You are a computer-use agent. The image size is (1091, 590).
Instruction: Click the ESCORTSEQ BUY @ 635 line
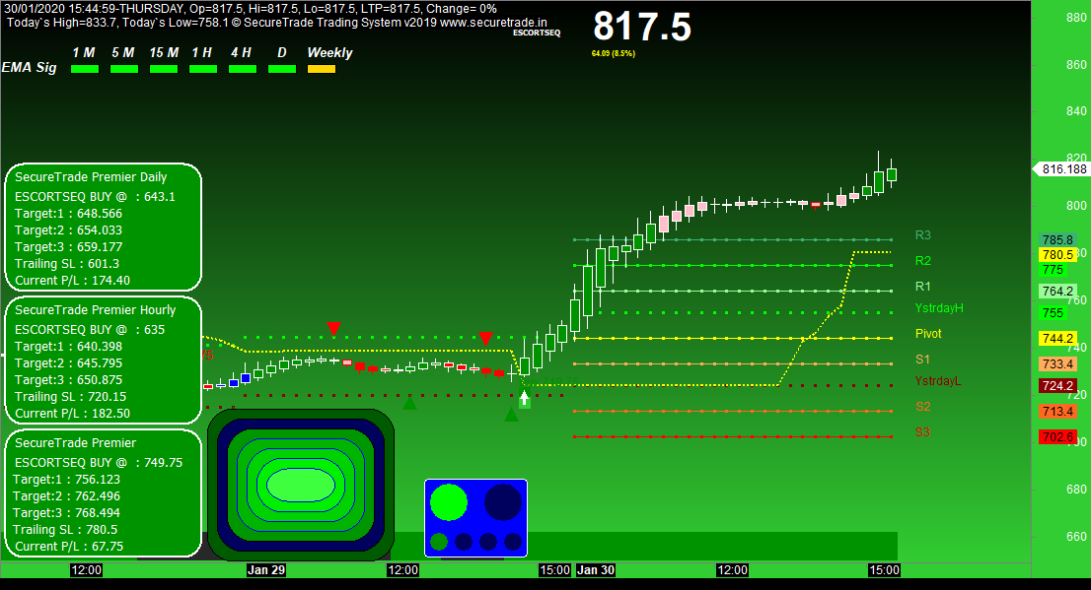(90, 329)
